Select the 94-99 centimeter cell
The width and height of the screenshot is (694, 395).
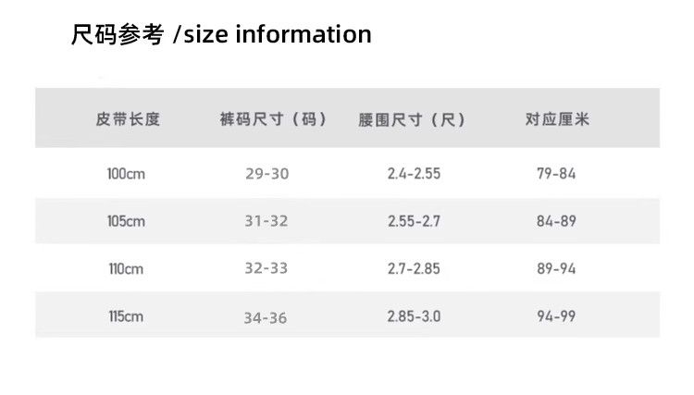click(556, 316)
